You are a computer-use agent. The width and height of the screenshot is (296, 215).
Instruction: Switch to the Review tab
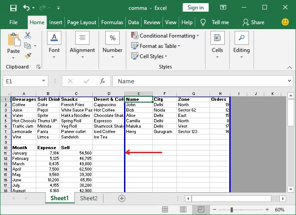(x=152, y=22)
